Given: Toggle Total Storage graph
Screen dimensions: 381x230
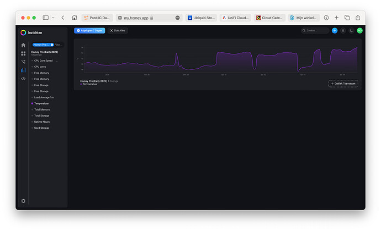Looking at the screenshot, I should (41, 116).
